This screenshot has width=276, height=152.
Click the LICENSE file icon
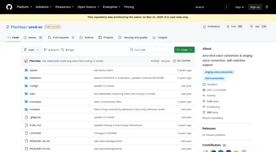click(x=26, y=133)
